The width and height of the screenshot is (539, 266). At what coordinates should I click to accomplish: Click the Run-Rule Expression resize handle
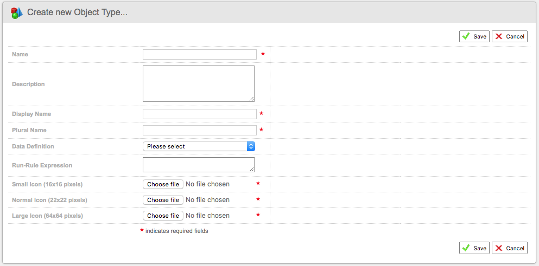(252, 170)
